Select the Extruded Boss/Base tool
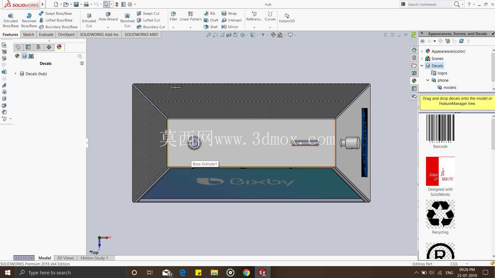 coord(11,20)
